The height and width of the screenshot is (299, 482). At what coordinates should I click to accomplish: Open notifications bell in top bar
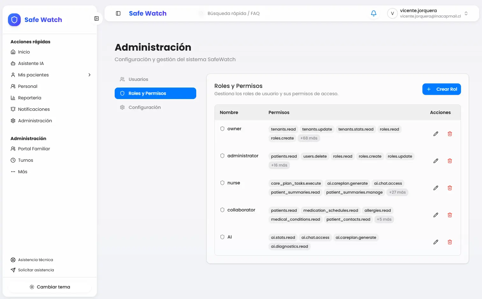coord(373,13)
